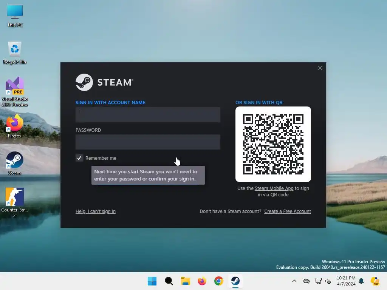Click into the Password field
The image size is (387, 290).
tap(148, 142)
